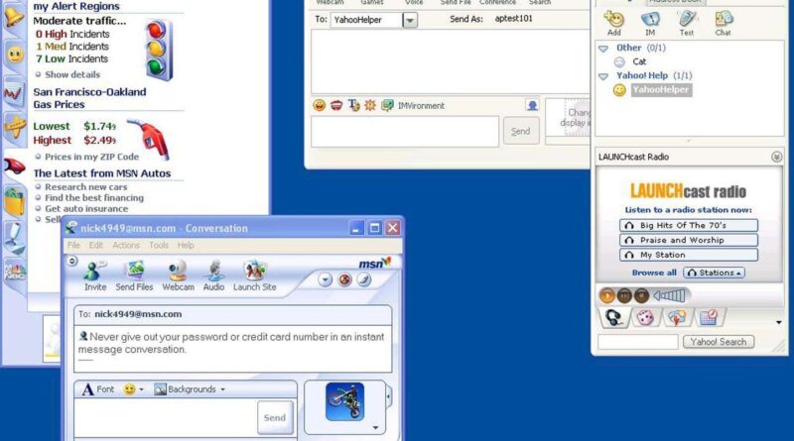Open IMVironment selector in Yahoo IM window
The width and height of the screenshot is (794, 441).
413,106
